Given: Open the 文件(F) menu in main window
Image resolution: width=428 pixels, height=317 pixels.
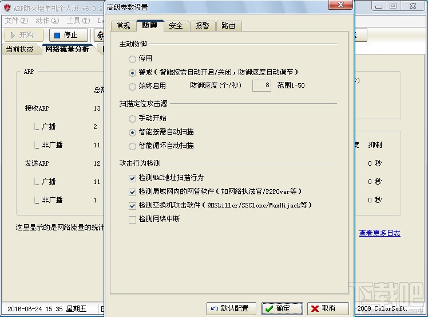Looking at the screenshot, I should click(17, 21).
